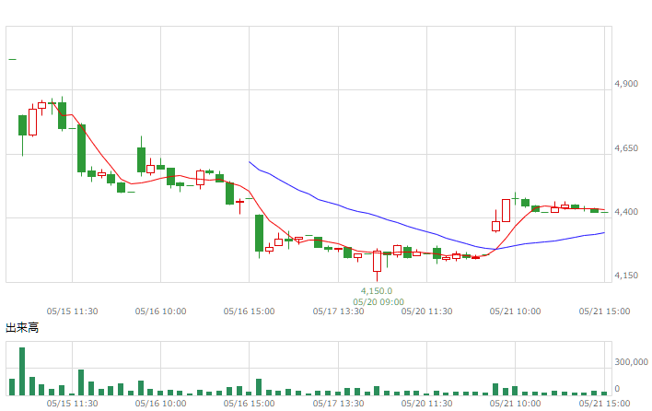Click the 300,000 volume axis label
This screenshot has height=411, width=652.
(x=631, y=362)
